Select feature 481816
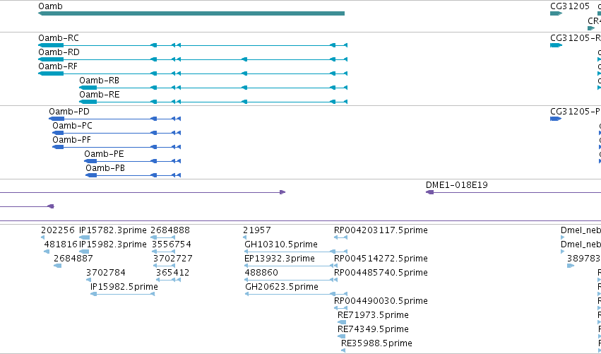 tap(47, 252)
